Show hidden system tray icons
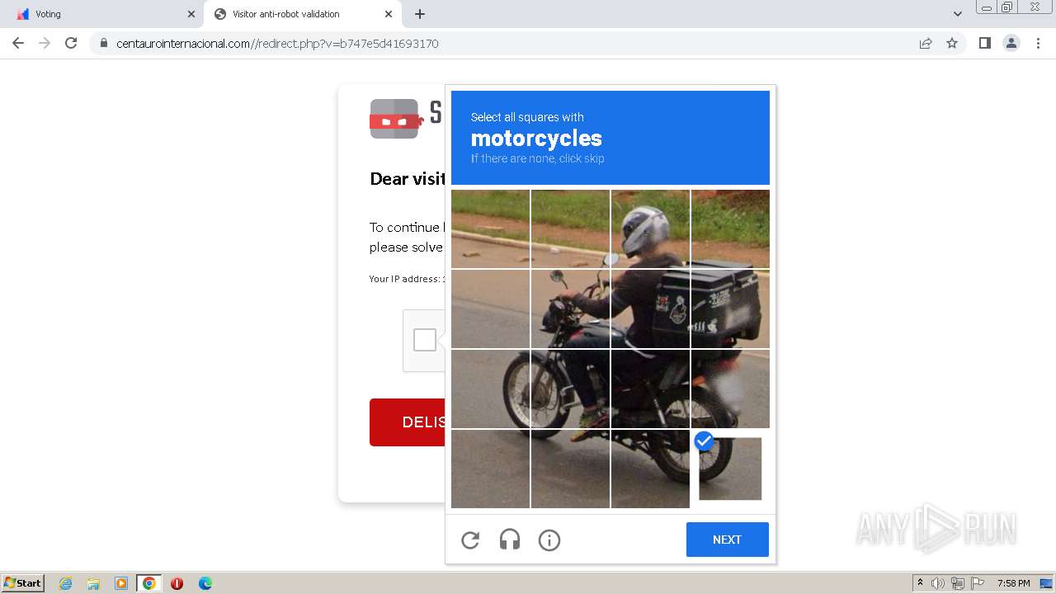1056x594 pixels. 920,582
